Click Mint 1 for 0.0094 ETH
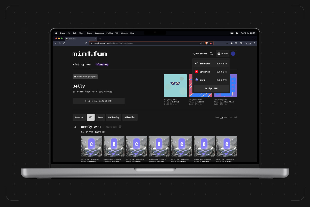The height and width of the screenshot is (207, 310). (98, 101)
